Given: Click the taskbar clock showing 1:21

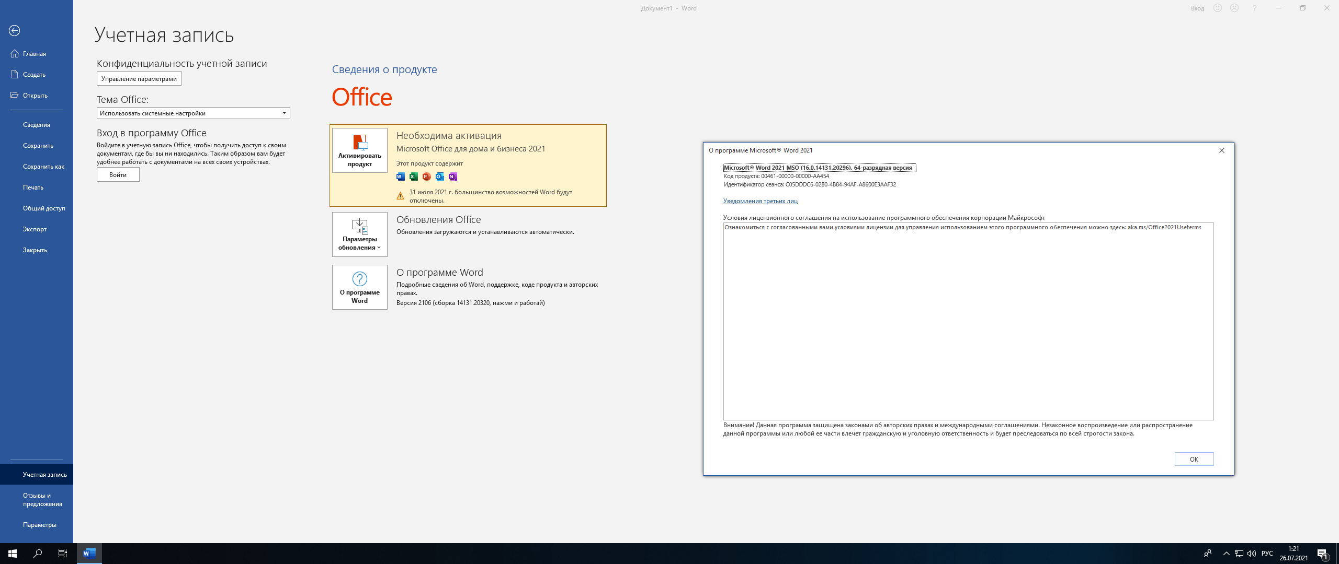Looking at the screenshot, I should click(1293, 554).
